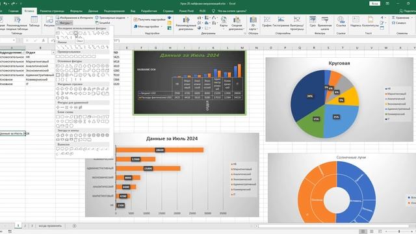The image size is (416, 234).
Task: Open the Рецензирование tab
Action: click(114, 11)
